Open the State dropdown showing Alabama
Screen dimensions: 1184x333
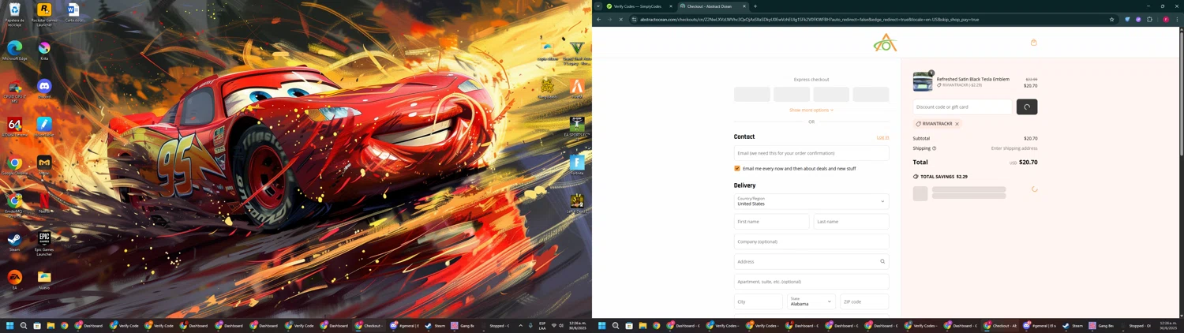811,301
